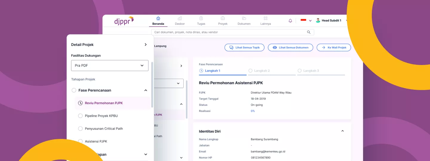
Task: Click the notification bell icon
Action: 290,21
